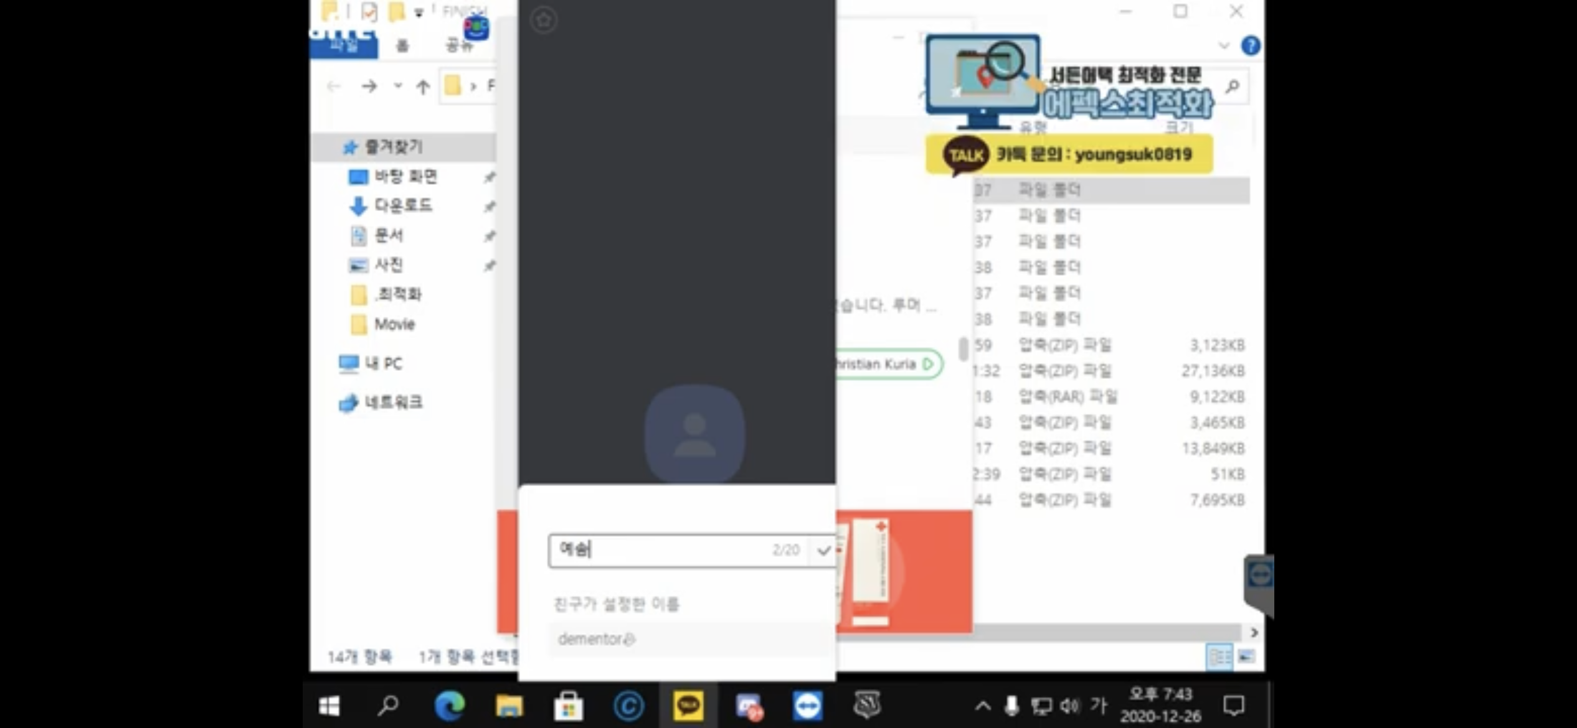Click the Christian Kuria play button
Viewport: 1577px width, 728px height.
pos(928,364)
